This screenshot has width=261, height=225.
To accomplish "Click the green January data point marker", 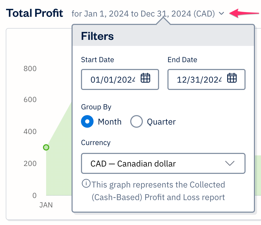I will pos(46,147).
